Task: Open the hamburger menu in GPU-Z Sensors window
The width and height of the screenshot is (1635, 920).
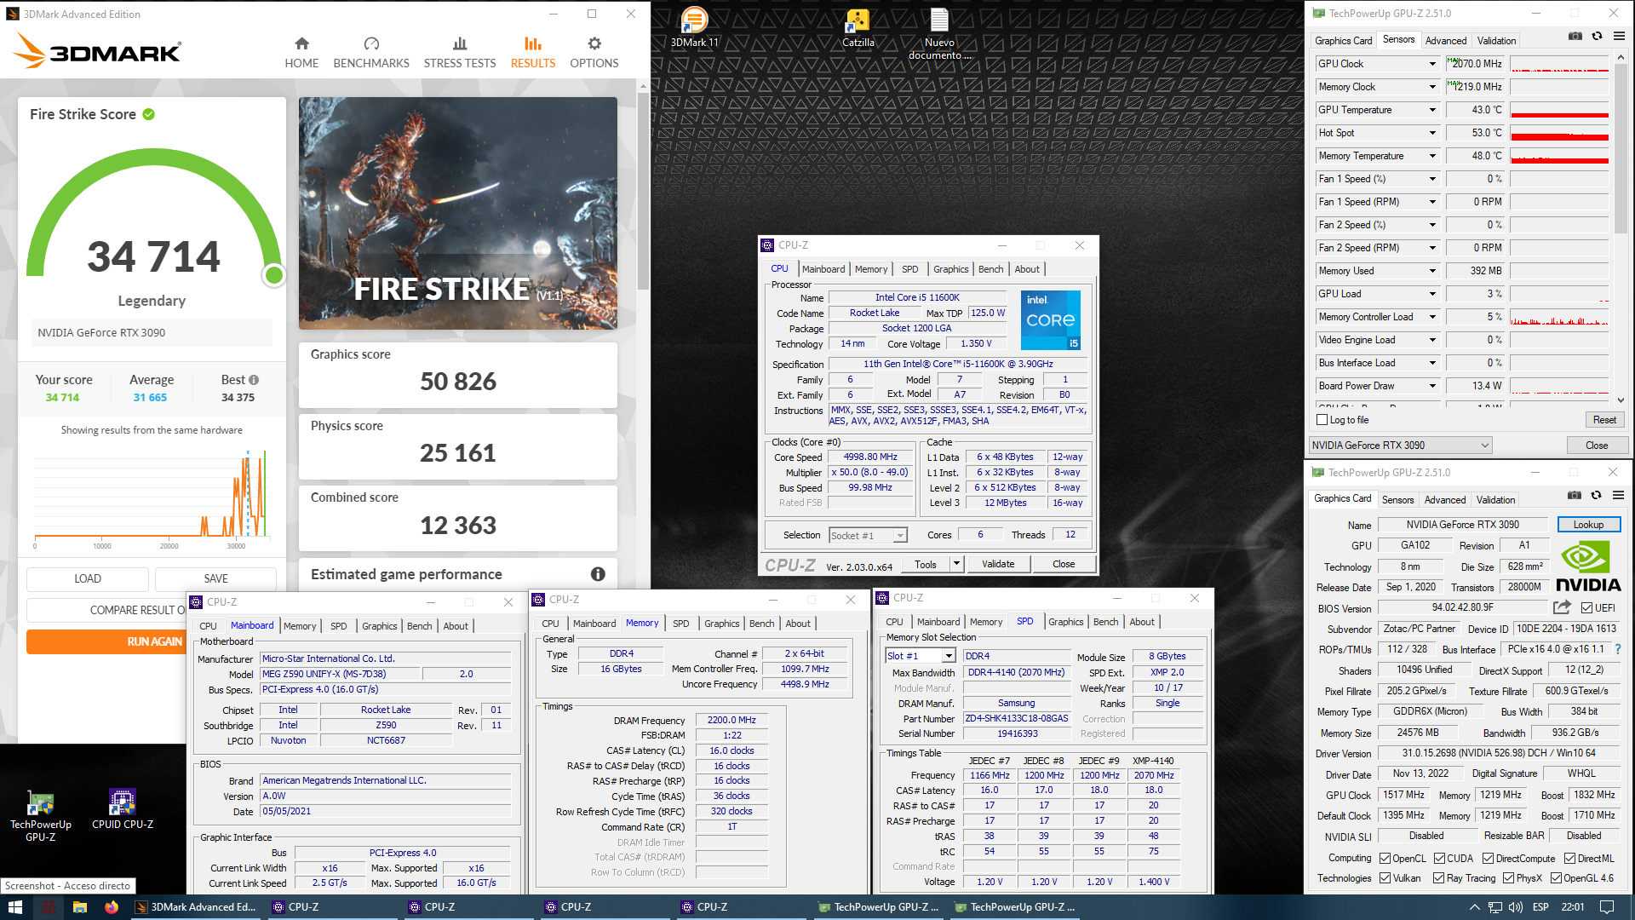Action: coord(1619,36)
